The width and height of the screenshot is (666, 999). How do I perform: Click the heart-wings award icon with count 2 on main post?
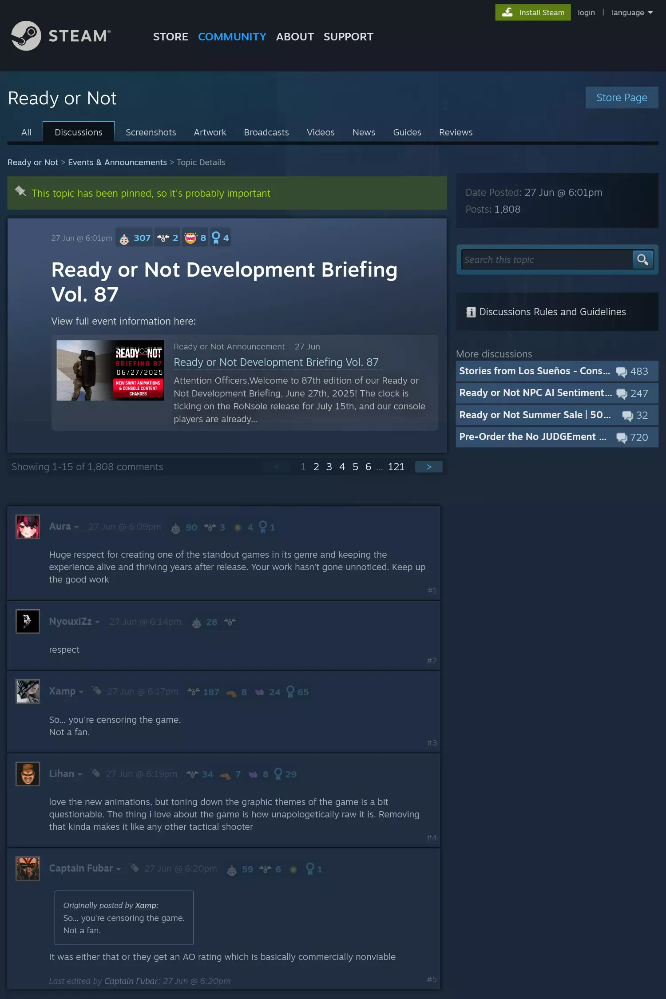point(163,238)
